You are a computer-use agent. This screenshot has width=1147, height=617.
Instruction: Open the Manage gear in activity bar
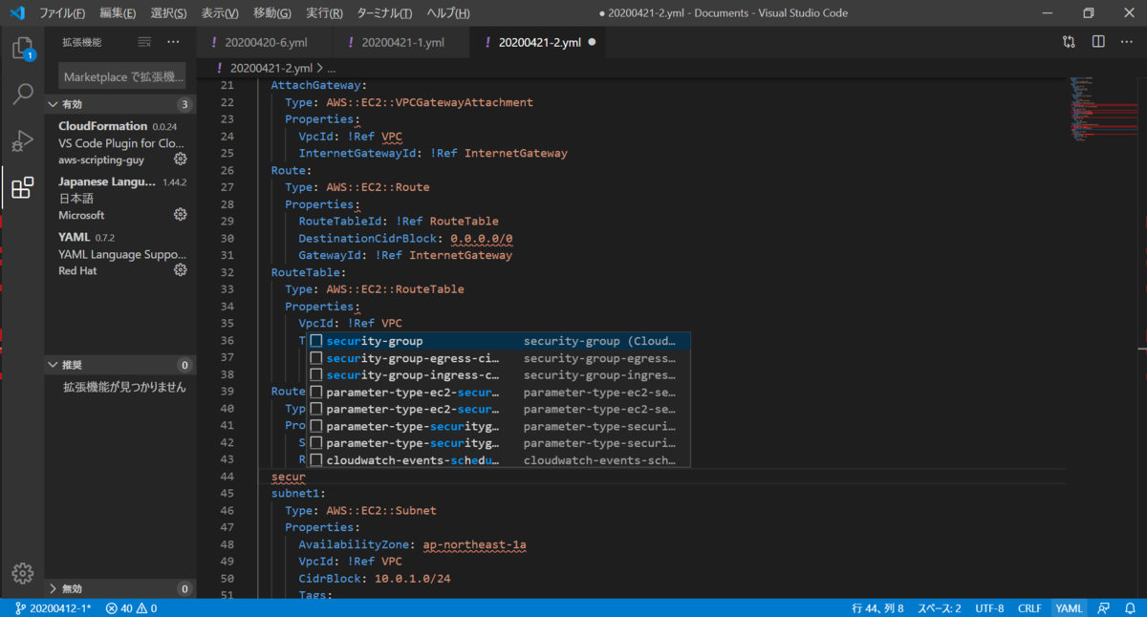click(22, 573)
